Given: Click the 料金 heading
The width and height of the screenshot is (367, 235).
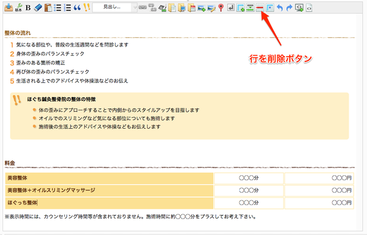Looking at the screenshot, I should [10, 163].
